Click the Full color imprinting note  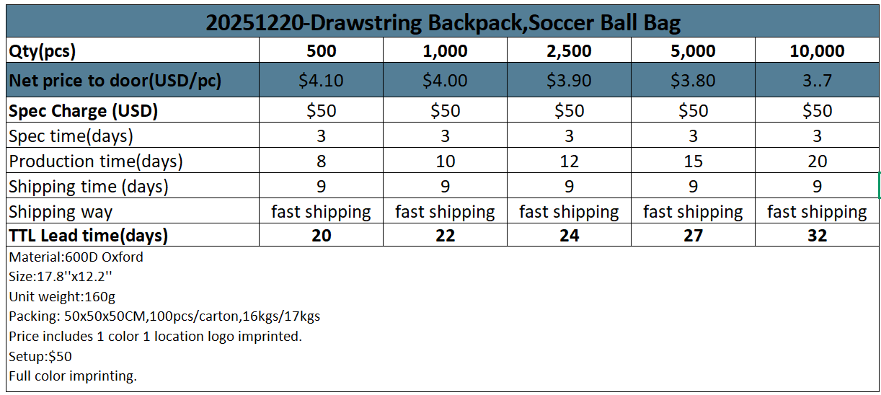73,376
